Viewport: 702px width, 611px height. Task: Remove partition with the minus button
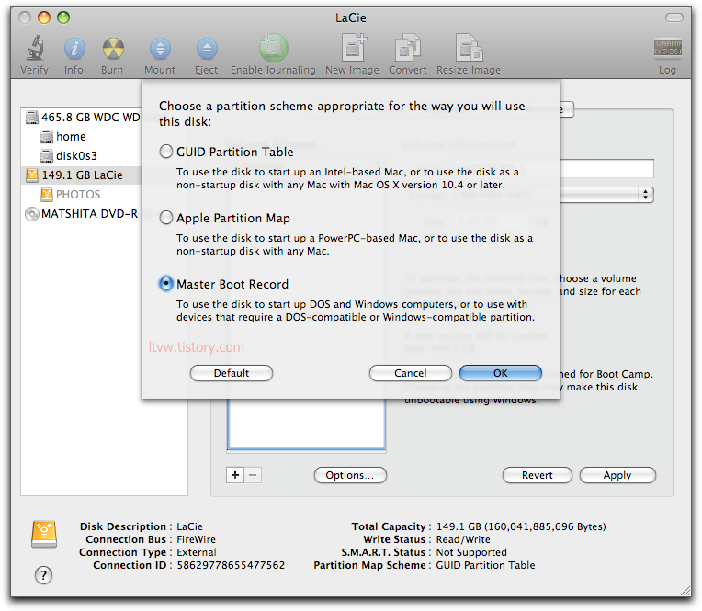(253, 475)
